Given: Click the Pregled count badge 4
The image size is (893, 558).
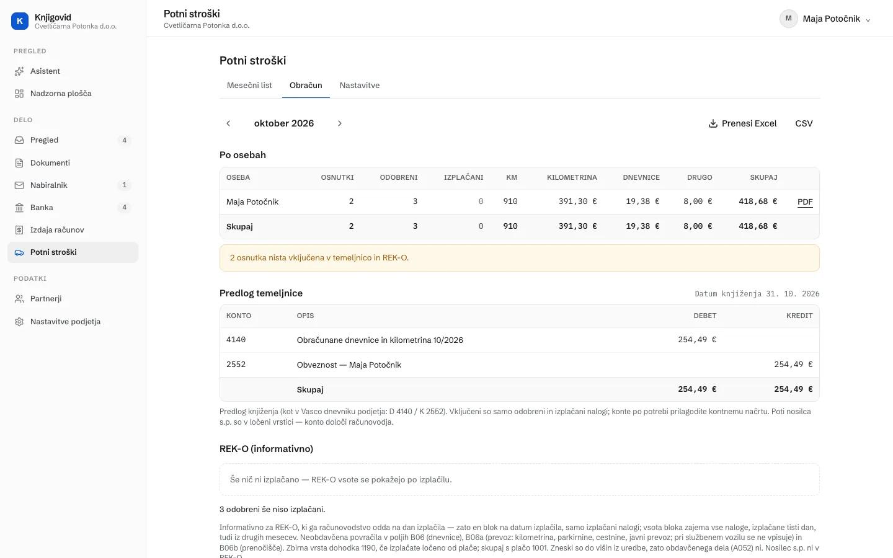Looking at the screenshot, I should (x=125, y=140).
